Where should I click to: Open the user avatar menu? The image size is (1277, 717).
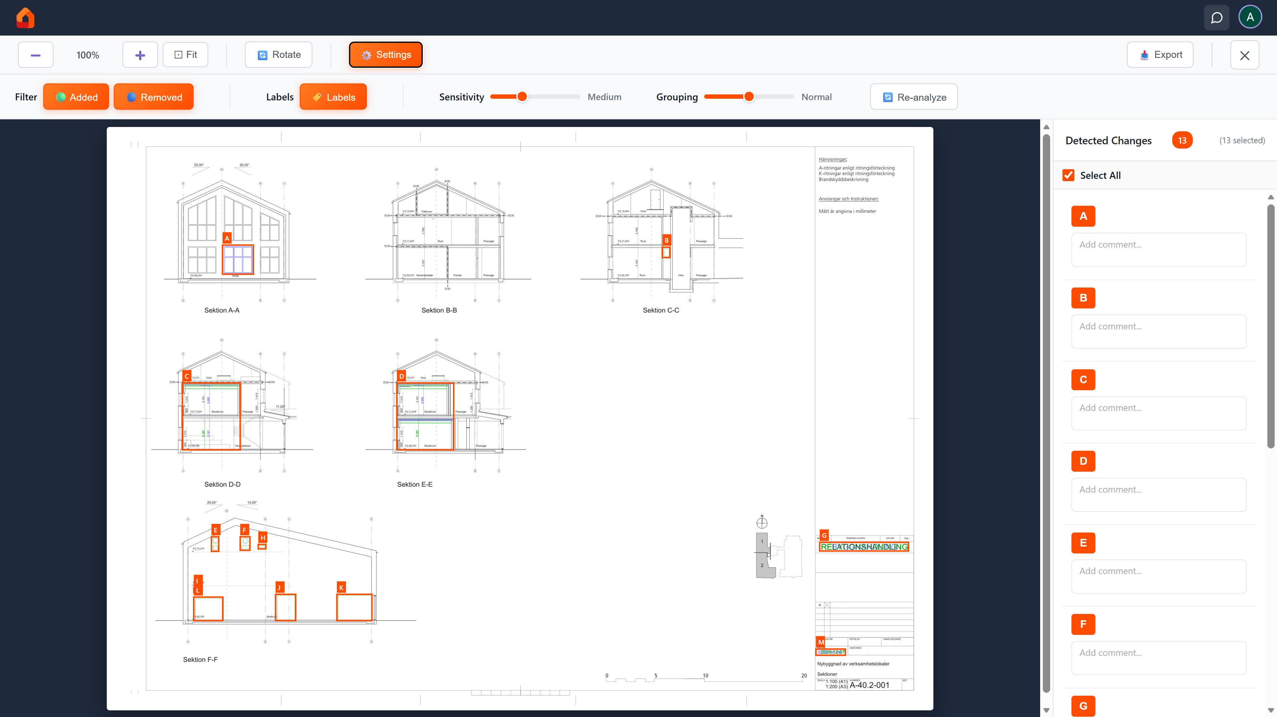pos(1250,16)
